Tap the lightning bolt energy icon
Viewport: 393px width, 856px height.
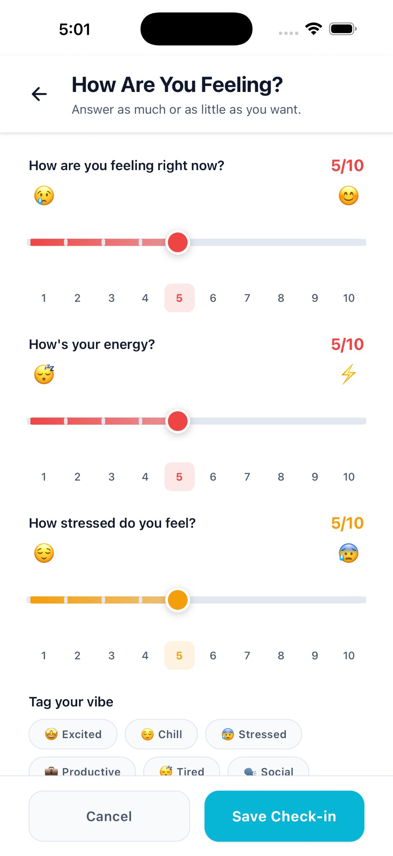click(348, 374)
